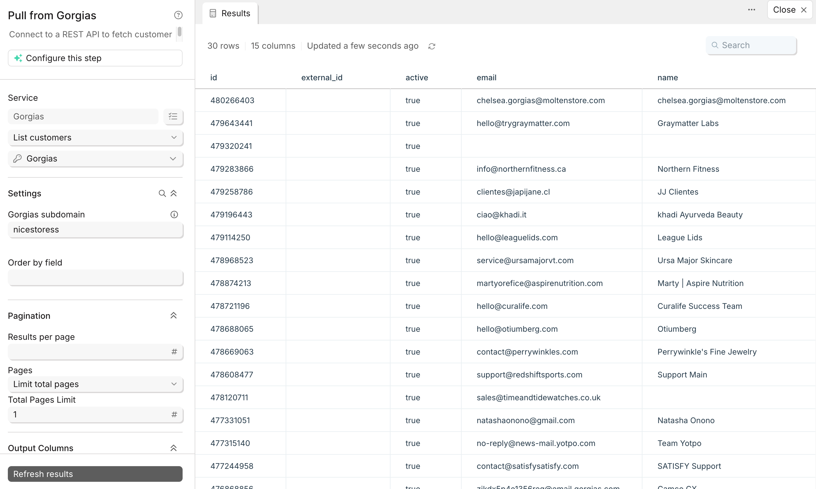Collapse the Settings section
Viewport: 816px width, 489px height.
(x=174, y=193)
